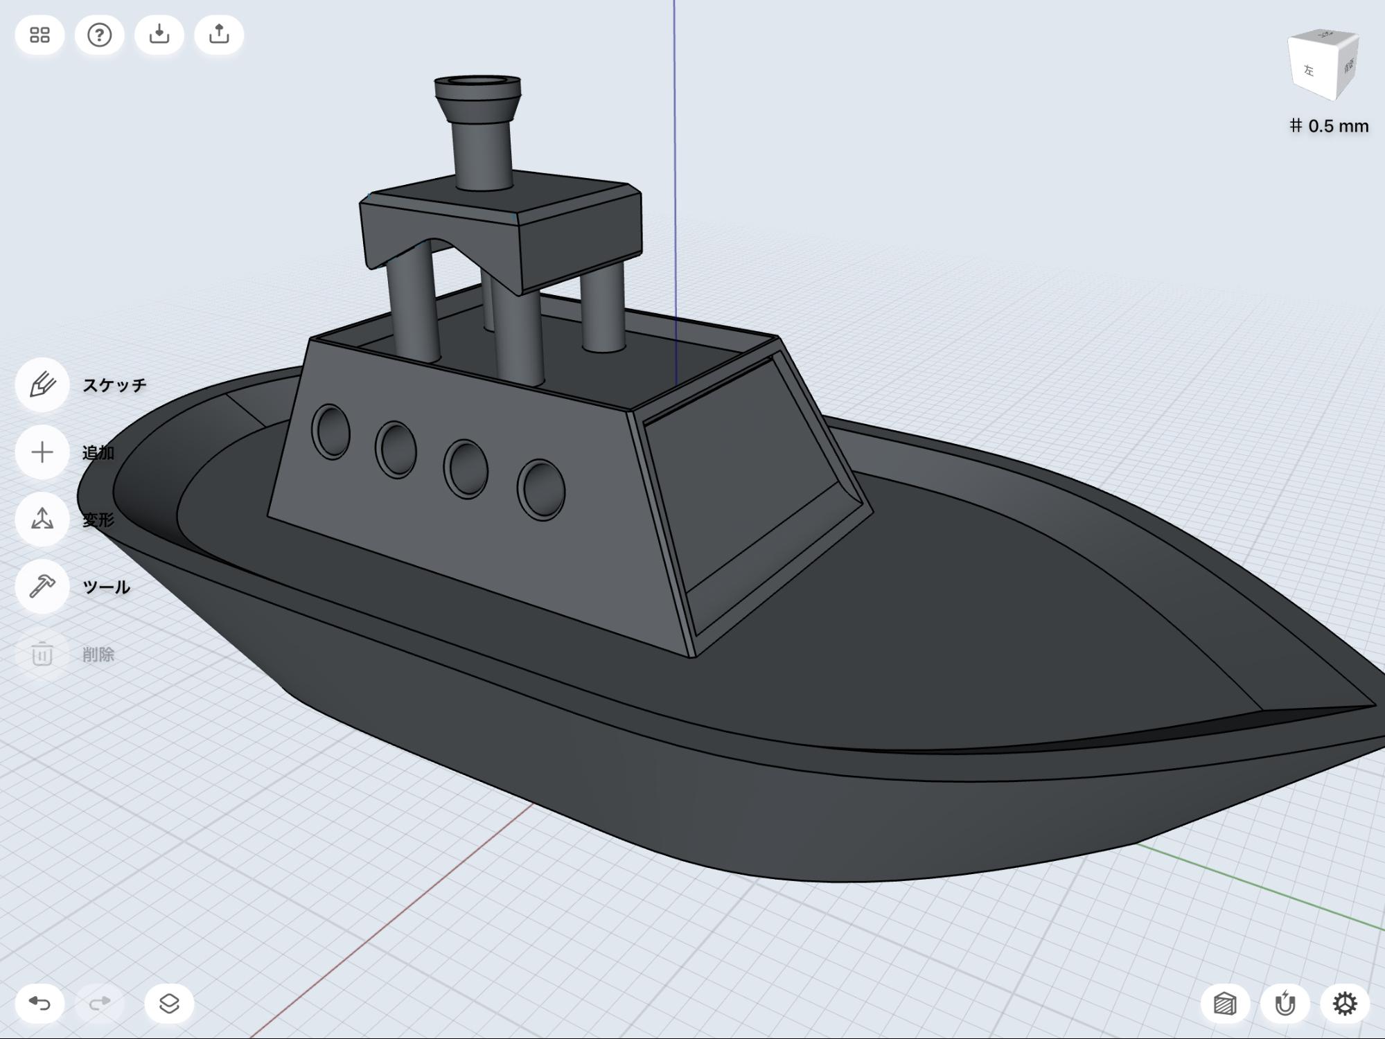
Task: Select the first porthole on the cabin
Action: pyautogui.click(x=331, y=432)
